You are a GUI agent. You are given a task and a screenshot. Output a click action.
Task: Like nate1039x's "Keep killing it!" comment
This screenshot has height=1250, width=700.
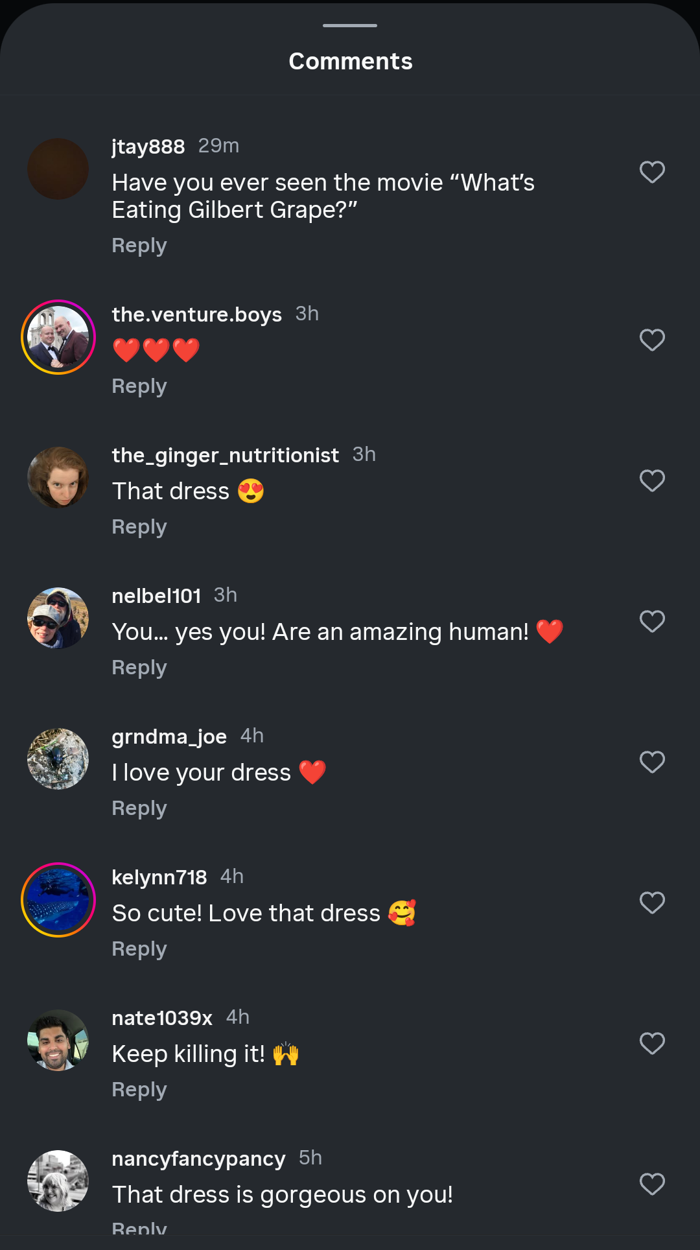click(652, 1043)
